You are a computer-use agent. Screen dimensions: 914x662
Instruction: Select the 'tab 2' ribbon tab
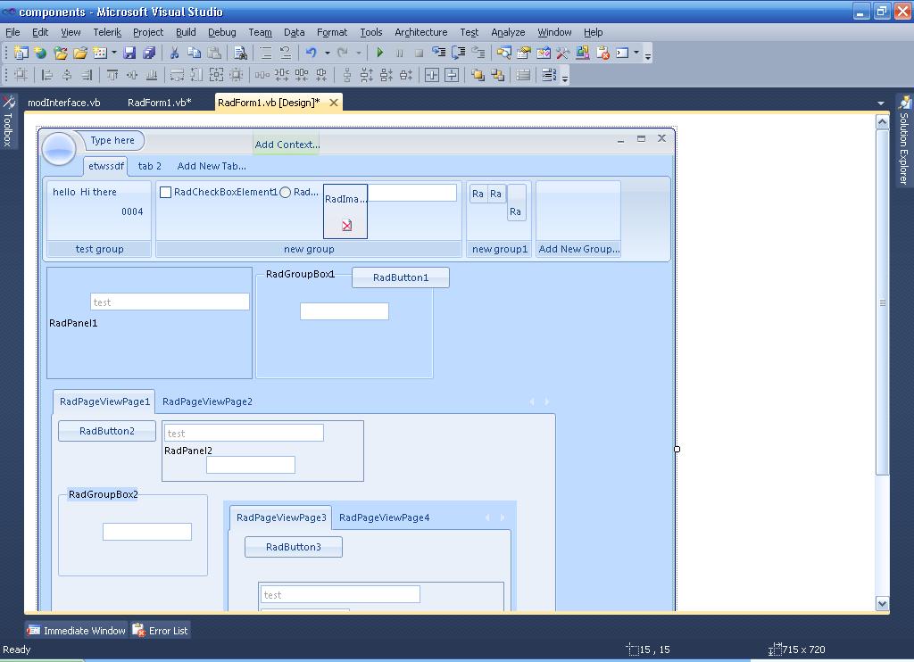[149, 166]
